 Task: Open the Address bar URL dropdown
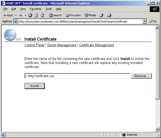[144, 22]
